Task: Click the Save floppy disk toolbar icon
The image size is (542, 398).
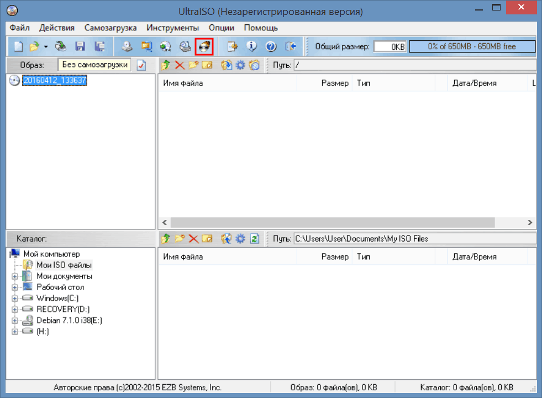Action: click(80, 46)
